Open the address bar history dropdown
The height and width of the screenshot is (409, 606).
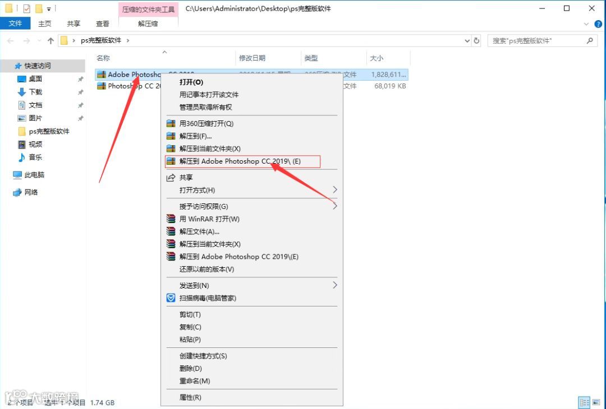pyautogui.click(x=467, y=40)
